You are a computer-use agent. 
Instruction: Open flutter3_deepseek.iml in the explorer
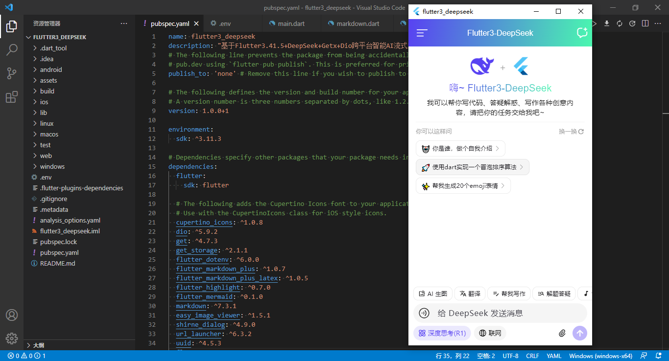click(x=79, y=231)
